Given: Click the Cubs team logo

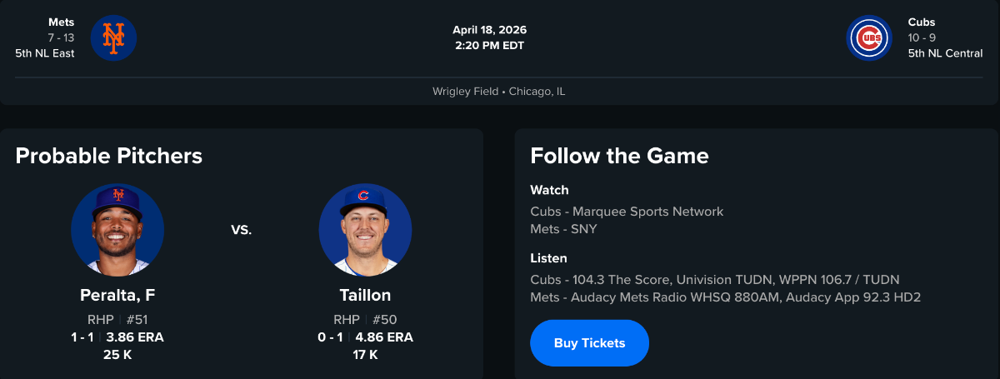Looking at the screenshot, I should click(869, 37).
